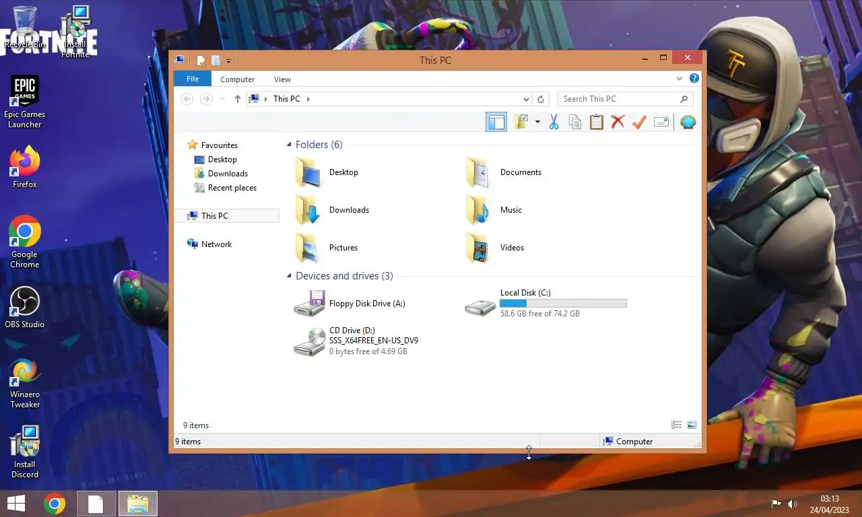
Task: Collapse the Folders (6) group
Action: (290, 145)
